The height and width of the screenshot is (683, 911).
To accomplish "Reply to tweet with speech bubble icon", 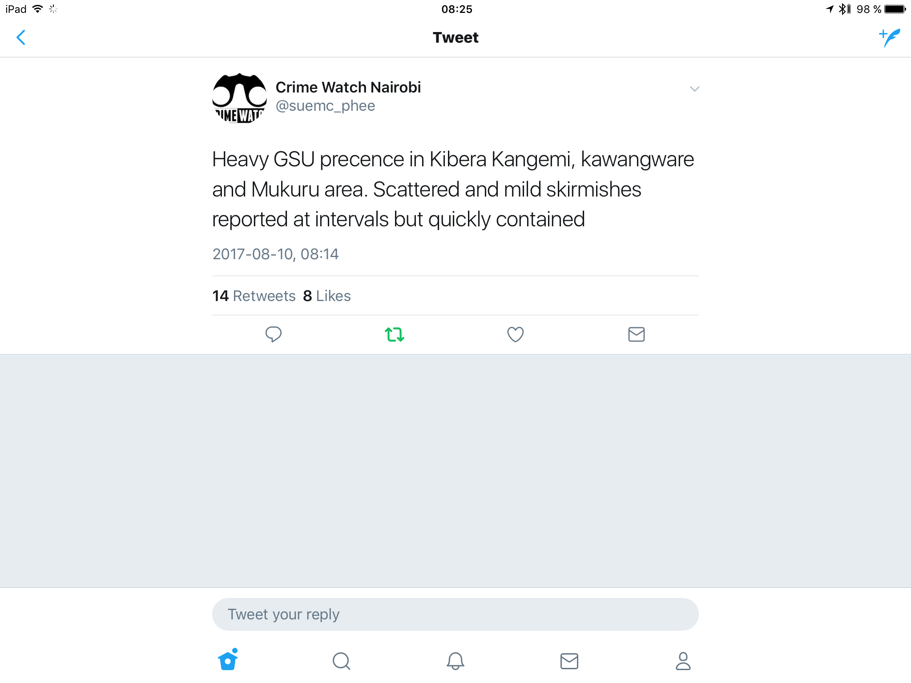I will click(274, 334).
